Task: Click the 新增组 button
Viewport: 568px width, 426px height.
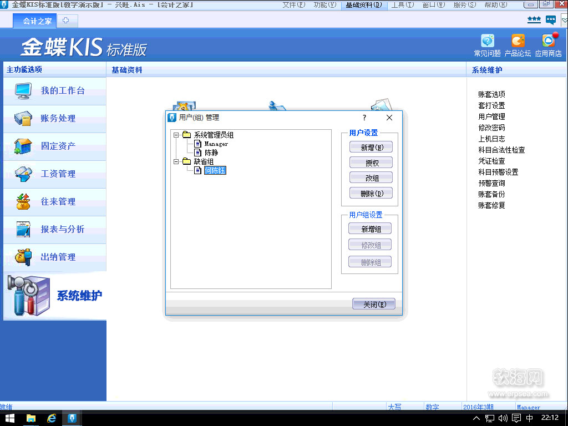Action: click(x=370, y=229)
